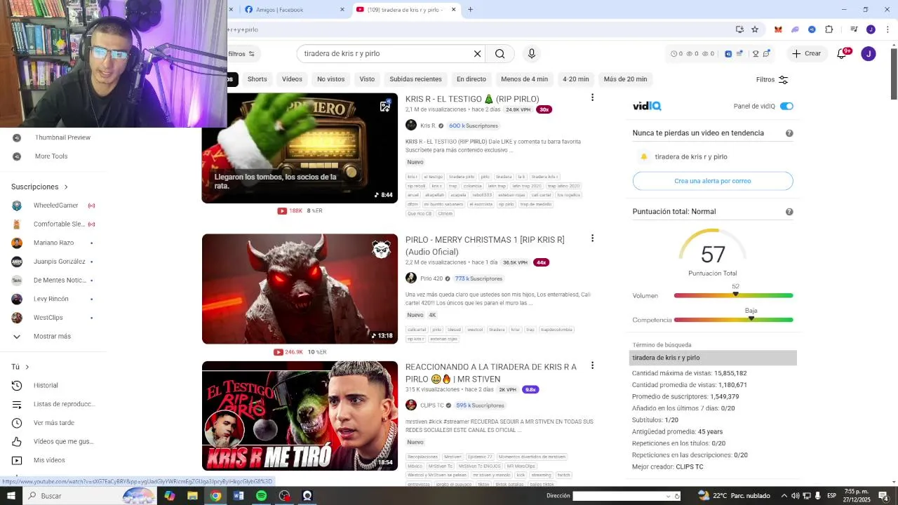The image size is (898, 505).
Task: Open the Dirección taskbar dropdown arrow
Action: point(668,496)
